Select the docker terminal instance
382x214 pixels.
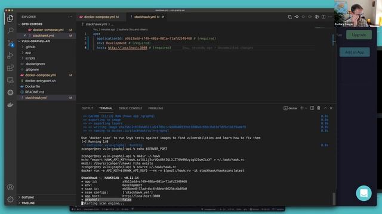(291, 108)
